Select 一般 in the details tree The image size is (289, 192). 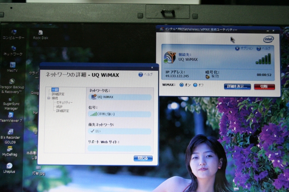(x=55, y=90)
